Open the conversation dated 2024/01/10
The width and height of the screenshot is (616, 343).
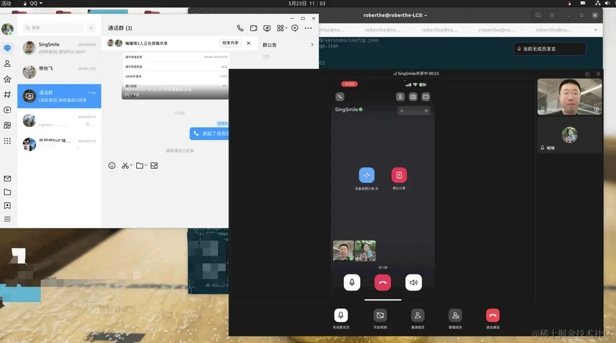pos(59,144)
